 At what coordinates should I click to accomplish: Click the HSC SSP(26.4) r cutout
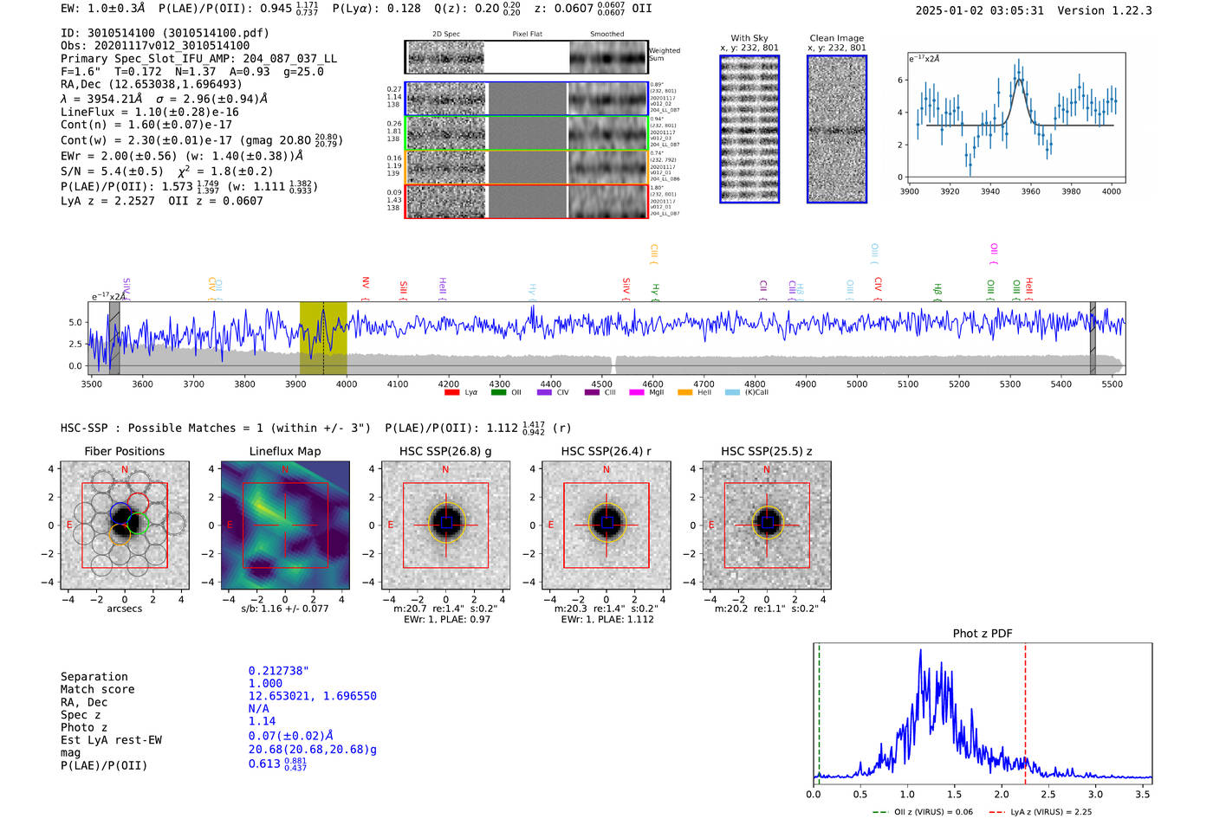pyautogui.click(x=606, y=525)
